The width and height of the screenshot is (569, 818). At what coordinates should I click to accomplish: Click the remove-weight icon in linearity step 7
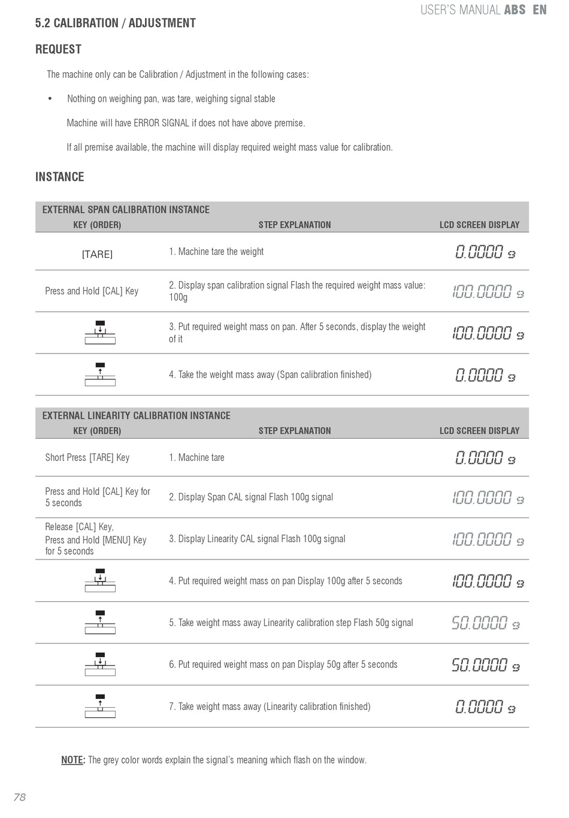pyautogui.click(x=100, y=706)
